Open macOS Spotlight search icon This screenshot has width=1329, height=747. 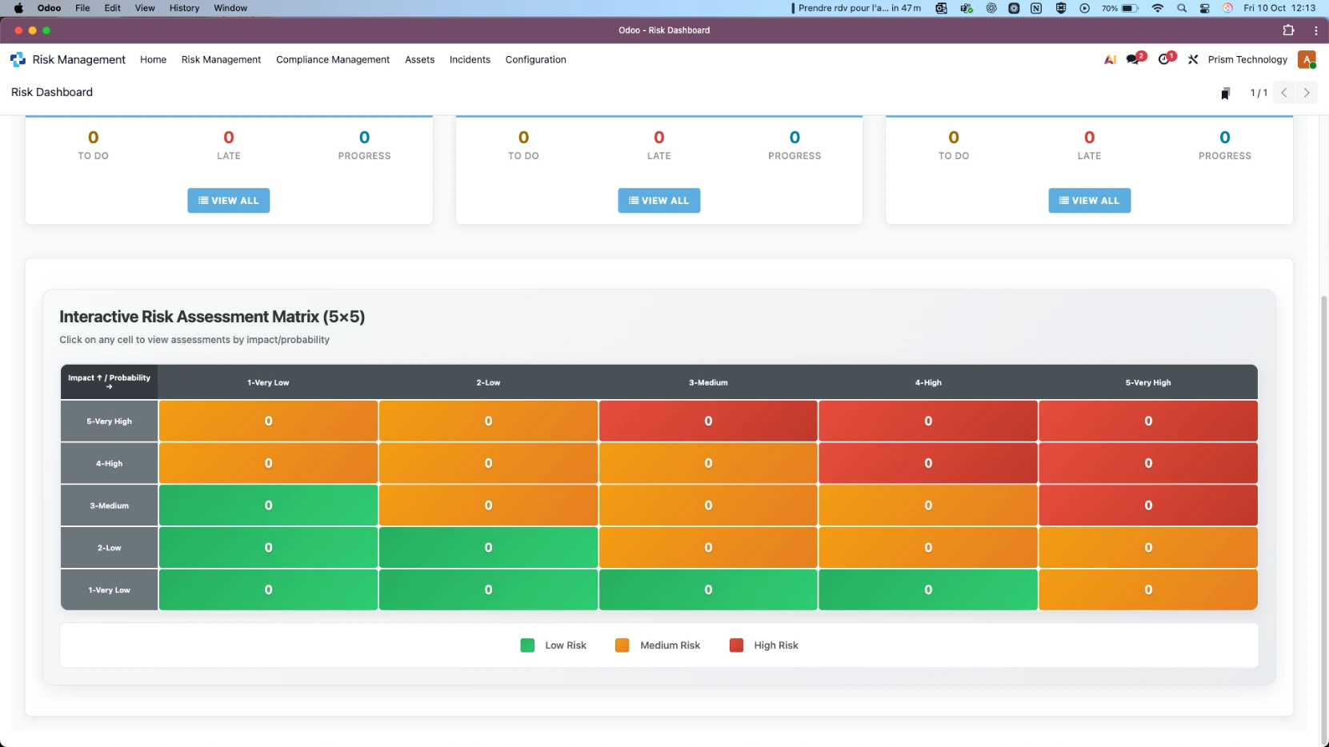point(1182,8)
